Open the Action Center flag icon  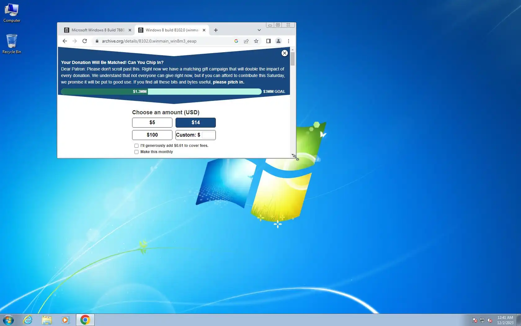pos(475,320)
